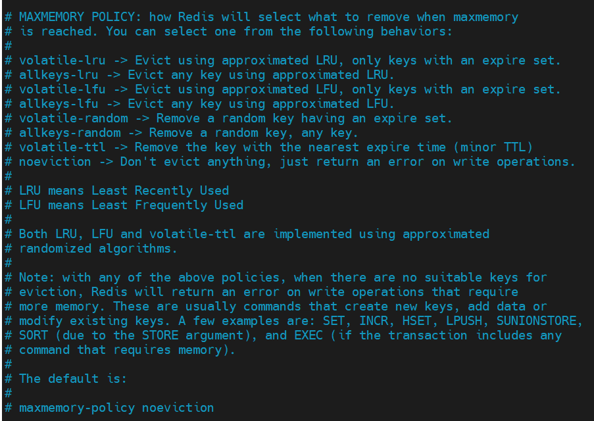Place cursor on volatile-lru policy name
This screenshot has height=421, width=594.
point(62,61)
